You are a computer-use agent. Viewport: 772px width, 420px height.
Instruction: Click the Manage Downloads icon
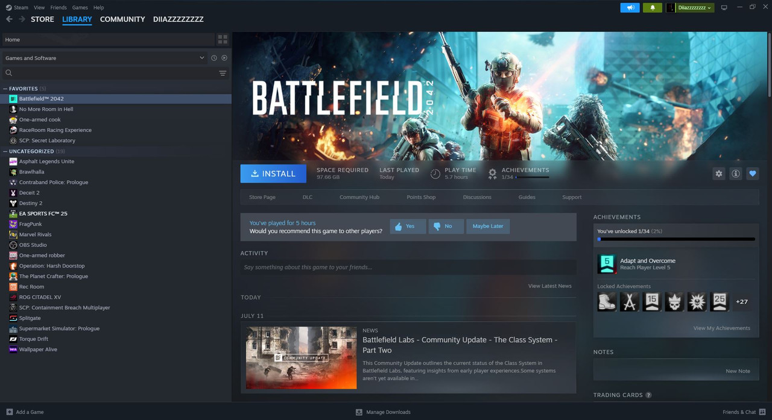click(359, 412)
